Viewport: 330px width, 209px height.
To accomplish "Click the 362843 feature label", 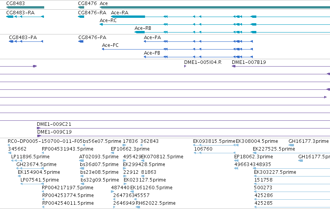I will [149, 141].
